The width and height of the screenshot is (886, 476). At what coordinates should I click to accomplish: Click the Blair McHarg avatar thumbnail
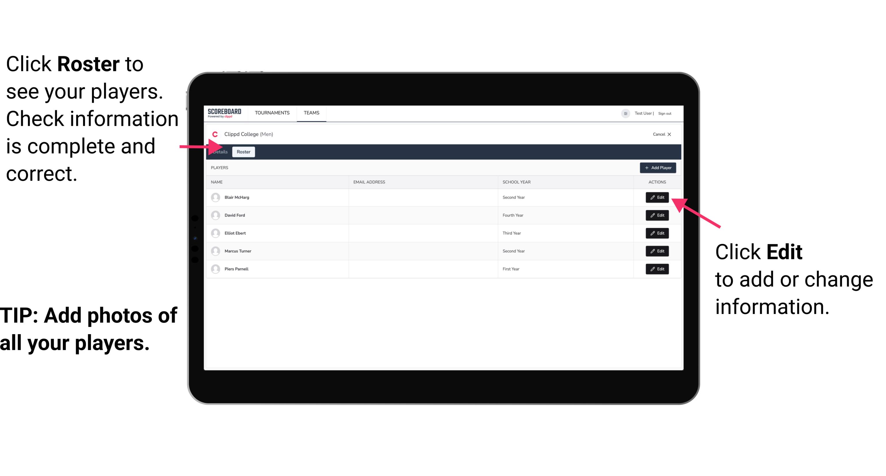pyautogui.click(x=216, y=197)
